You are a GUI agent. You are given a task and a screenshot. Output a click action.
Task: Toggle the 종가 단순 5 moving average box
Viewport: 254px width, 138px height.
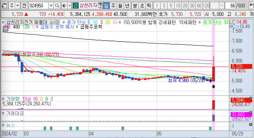pos(63,22)
